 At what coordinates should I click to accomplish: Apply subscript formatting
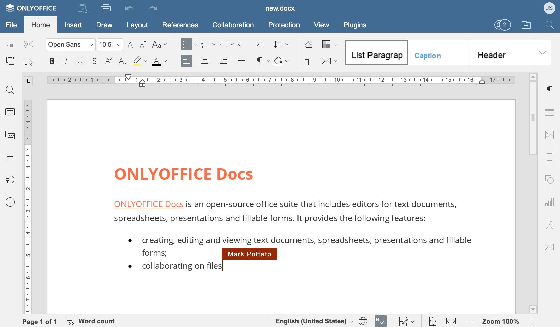tap(123, 61)
